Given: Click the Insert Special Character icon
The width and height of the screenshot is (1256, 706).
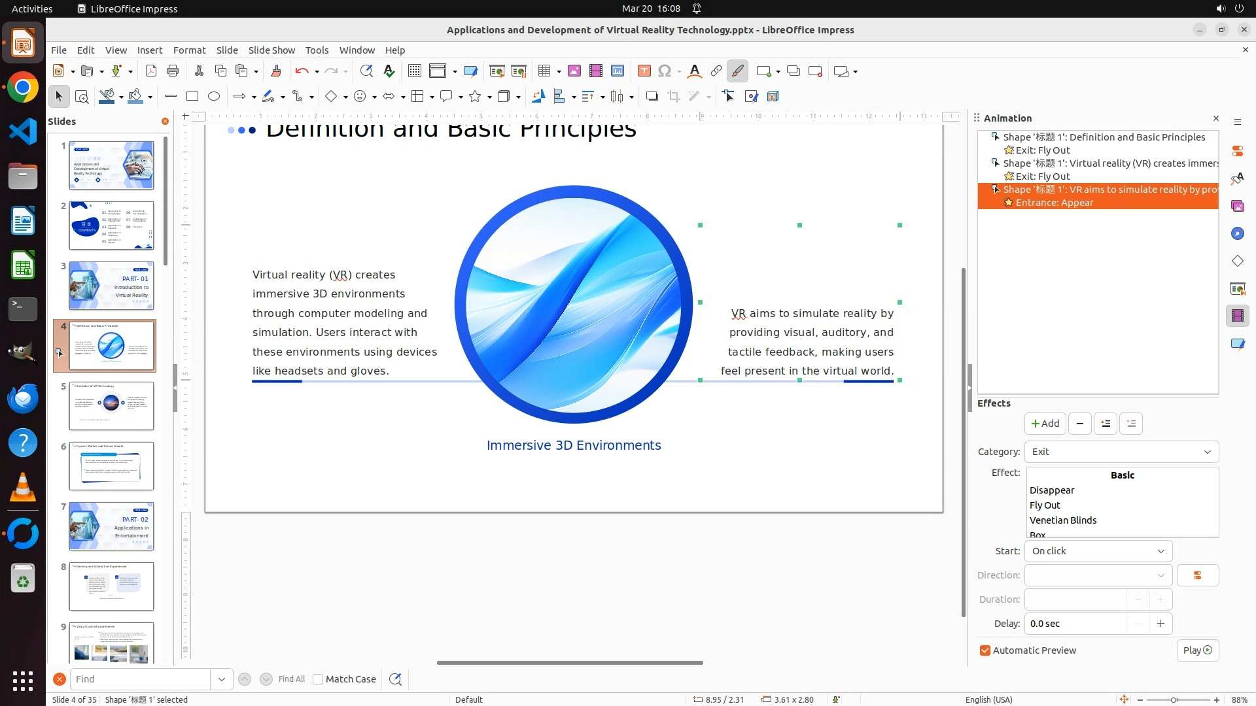Looking at the screenshot, I should [x=665, y=71].
